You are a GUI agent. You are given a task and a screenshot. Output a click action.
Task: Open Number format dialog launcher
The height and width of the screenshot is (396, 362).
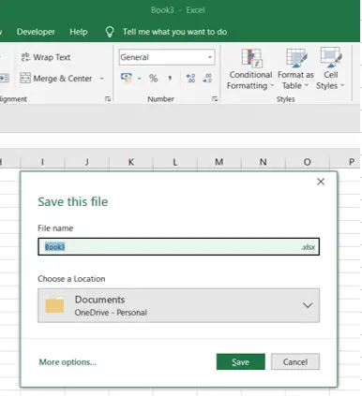coord(215,99)
